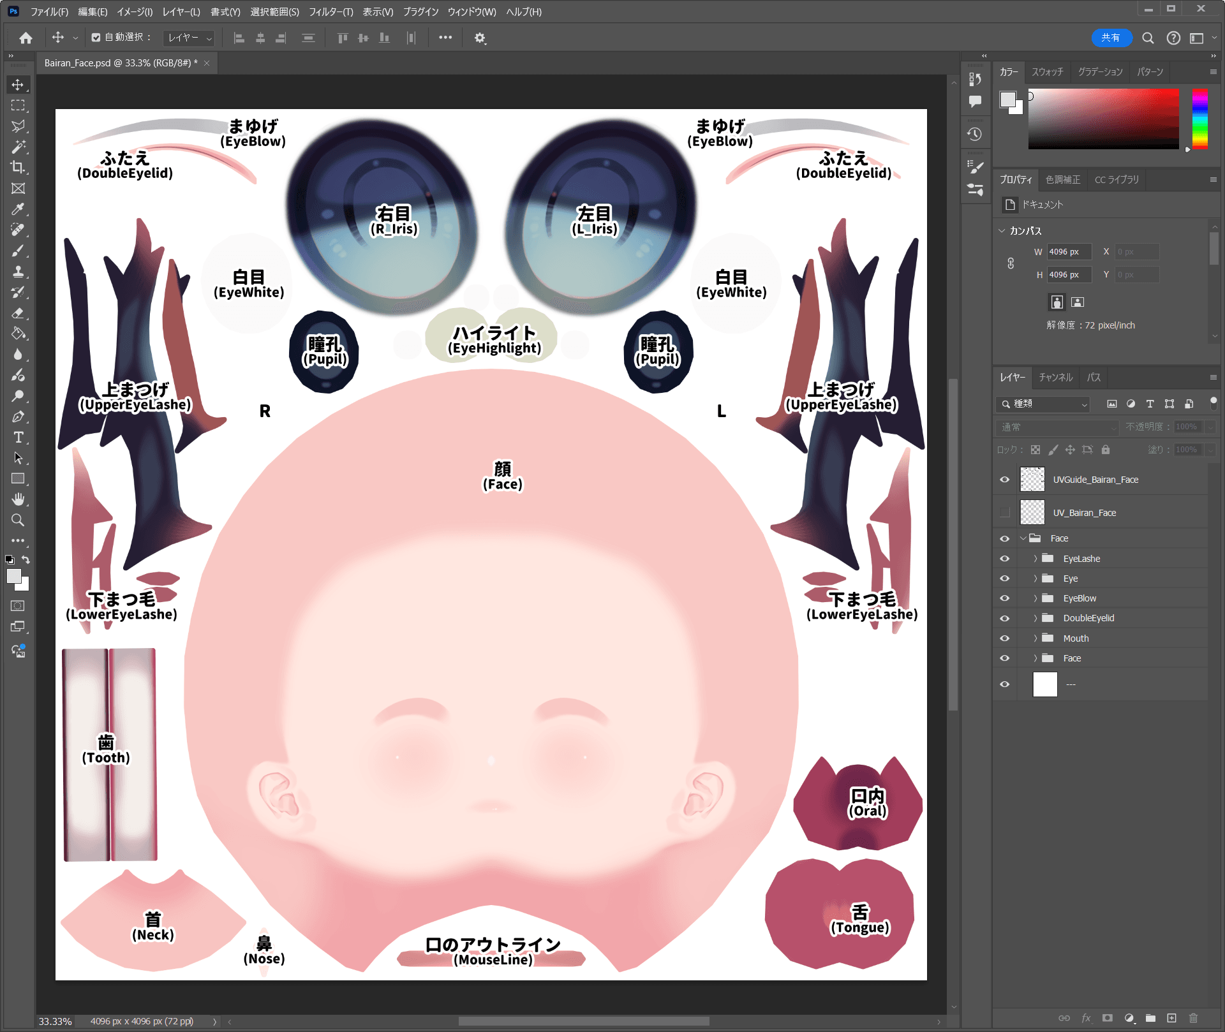Open the 通常 blend mode dropdown
1225x1032 pixels.
[1058, 427]
